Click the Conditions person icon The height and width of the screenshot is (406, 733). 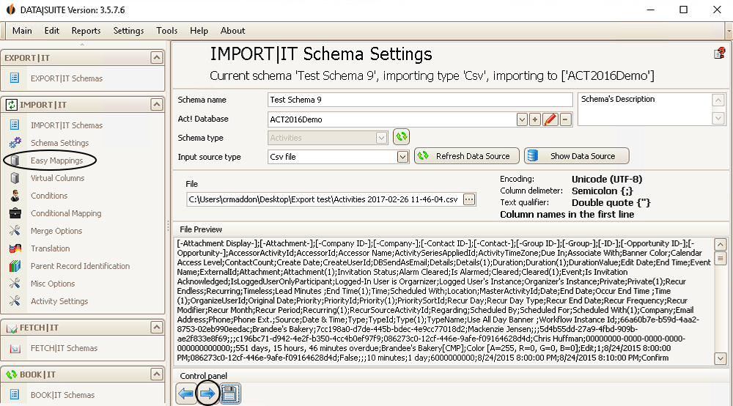(15, 195)
